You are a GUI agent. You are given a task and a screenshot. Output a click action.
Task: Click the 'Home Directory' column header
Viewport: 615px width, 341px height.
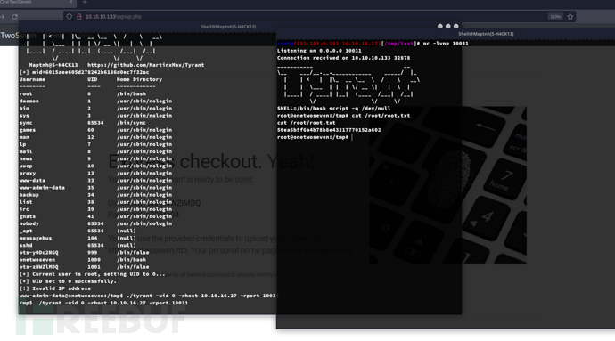tap(139, 79)
